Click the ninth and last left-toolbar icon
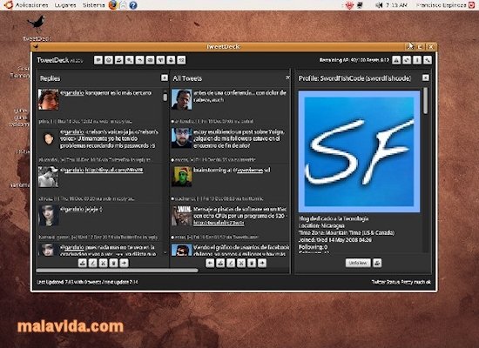Image resolution: width=479 pixels, height=348 pixels. [x=181, y=60]
